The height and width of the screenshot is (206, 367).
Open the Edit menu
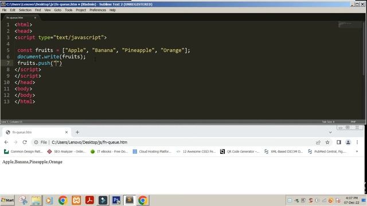click(x=13, y=10)
